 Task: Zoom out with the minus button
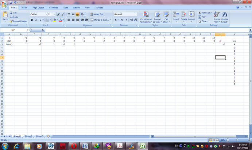click(x=228, y=140)
